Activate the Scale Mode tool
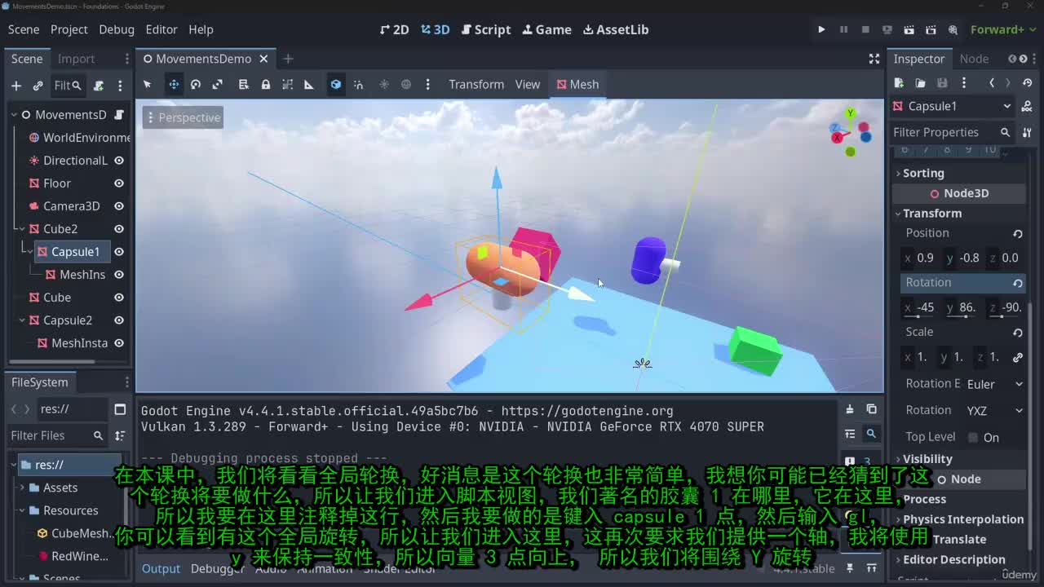 coord(217,84)
